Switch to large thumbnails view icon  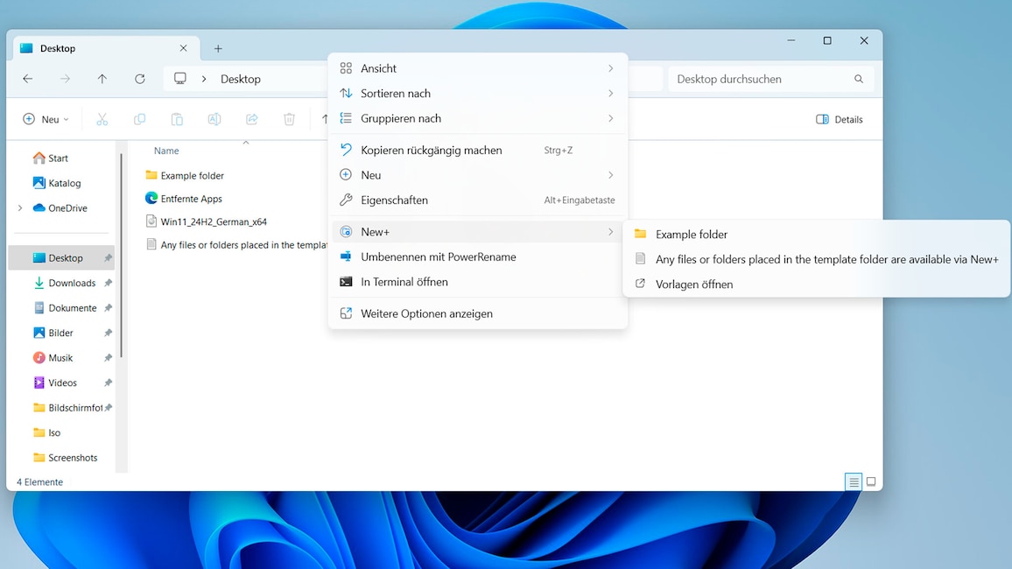pyautogui.click(x=871, y=482)
